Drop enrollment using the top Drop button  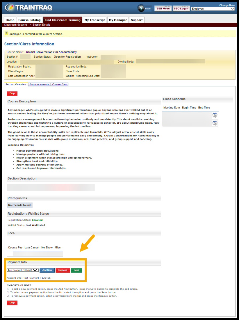12,93
